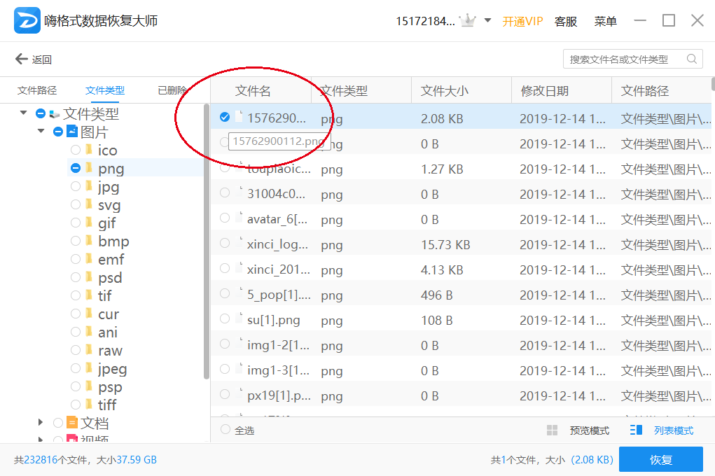Click the app logo icon
This screenshot has width=715, height=476.
[x=27, y=20]
